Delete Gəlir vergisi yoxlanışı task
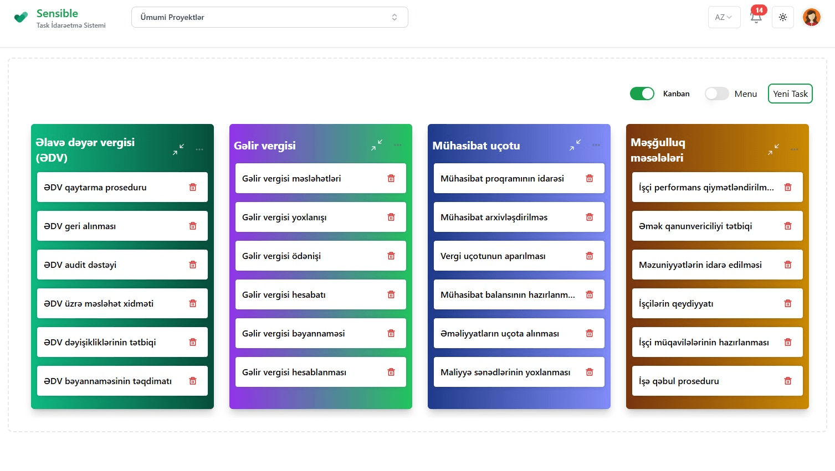This screenshot has width=835, height=471. (391, 217)
